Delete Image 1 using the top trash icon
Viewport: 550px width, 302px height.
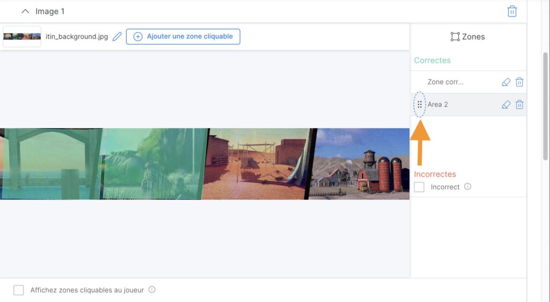[x=512, y=11]
